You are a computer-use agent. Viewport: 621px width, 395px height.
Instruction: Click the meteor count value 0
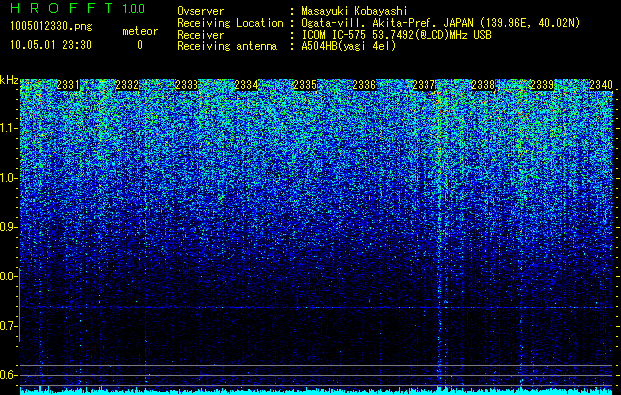tap(140, 45)
